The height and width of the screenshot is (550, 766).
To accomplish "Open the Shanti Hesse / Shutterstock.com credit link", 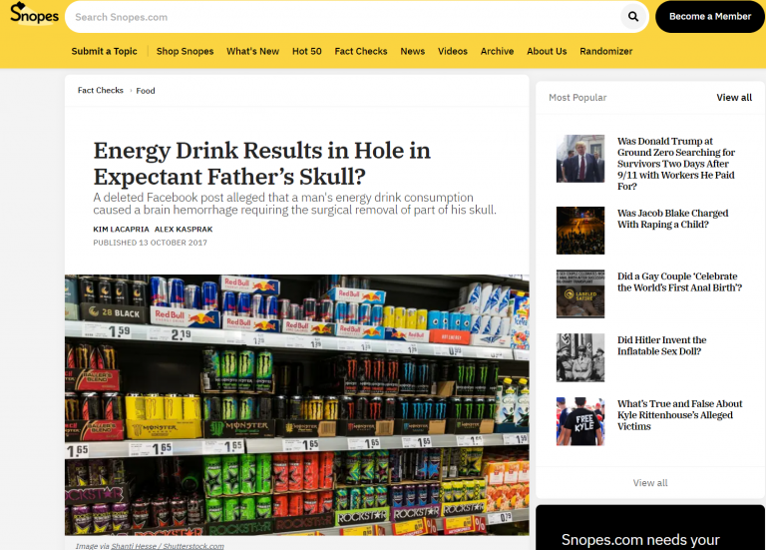I will point(168,546).
